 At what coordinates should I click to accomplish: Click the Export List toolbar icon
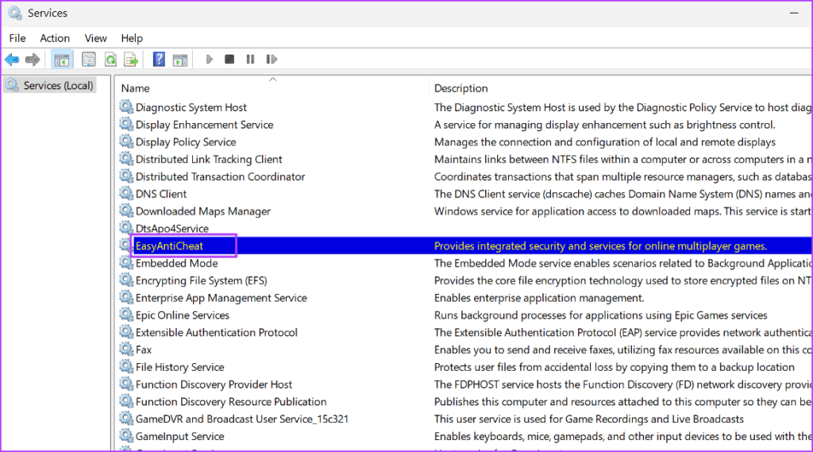131,60
